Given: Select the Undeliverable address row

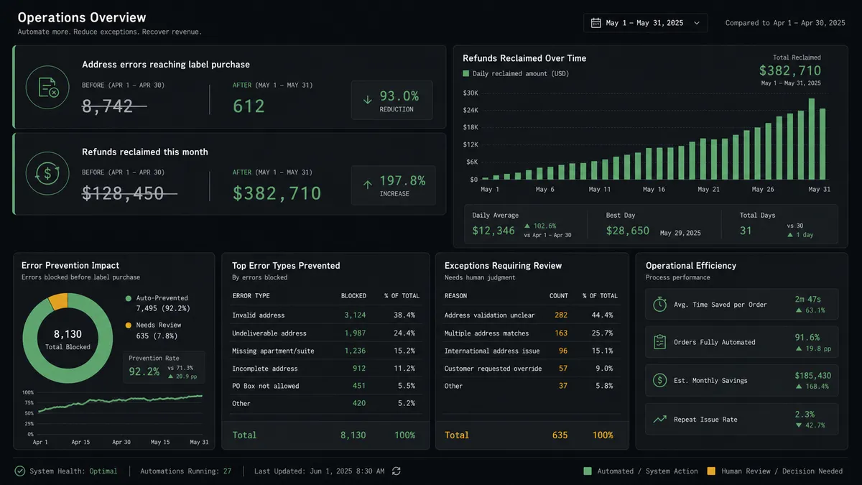Looking at the screenshot, I should tap(325, 333).
